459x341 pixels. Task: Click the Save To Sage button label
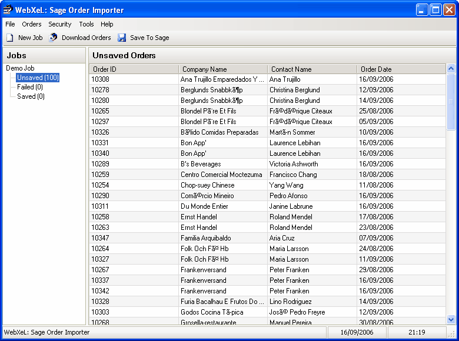pyautogui.click(x=149, y=38)
